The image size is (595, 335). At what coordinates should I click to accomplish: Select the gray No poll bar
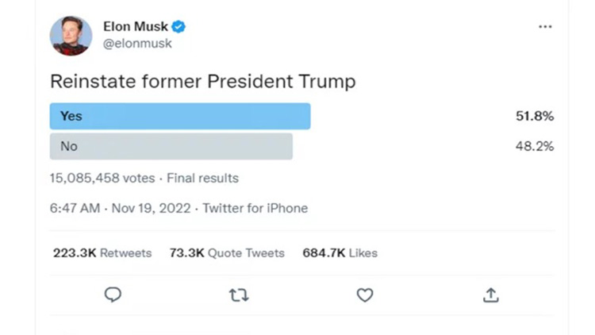[x=171, y=146]
